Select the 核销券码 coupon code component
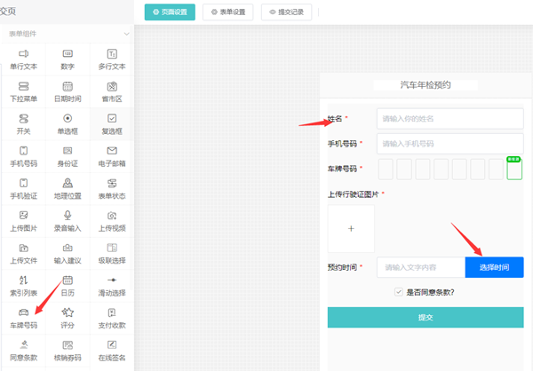 point(68,351)
